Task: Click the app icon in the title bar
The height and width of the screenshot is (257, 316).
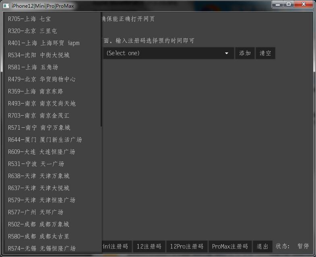Action: [x=6, y=6]
